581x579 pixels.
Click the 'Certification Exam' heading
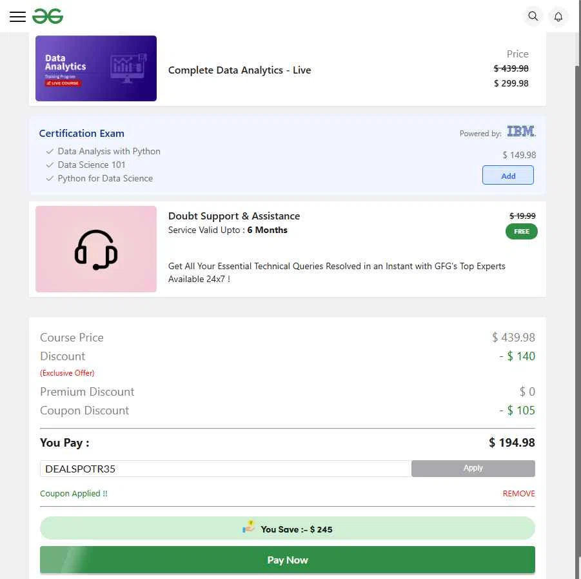click(x=81, y=133)
